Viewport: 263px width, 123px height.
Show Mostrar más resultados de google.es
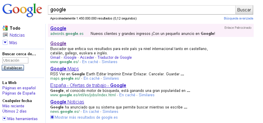(86, 117)
